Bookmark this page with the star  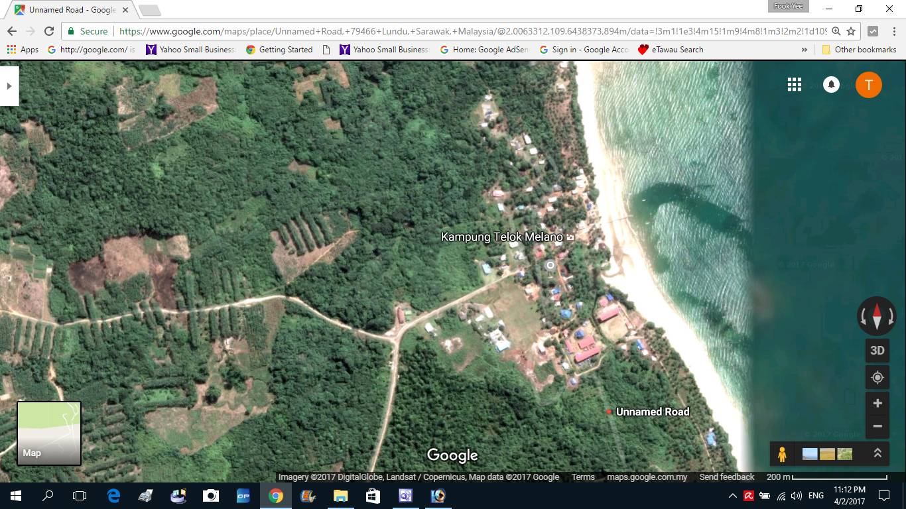851,31
